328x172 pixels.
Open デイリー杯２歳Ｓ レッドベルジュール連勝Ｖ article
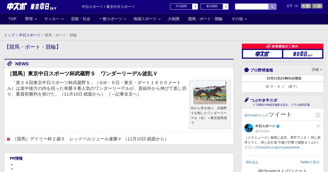point(90,139)
